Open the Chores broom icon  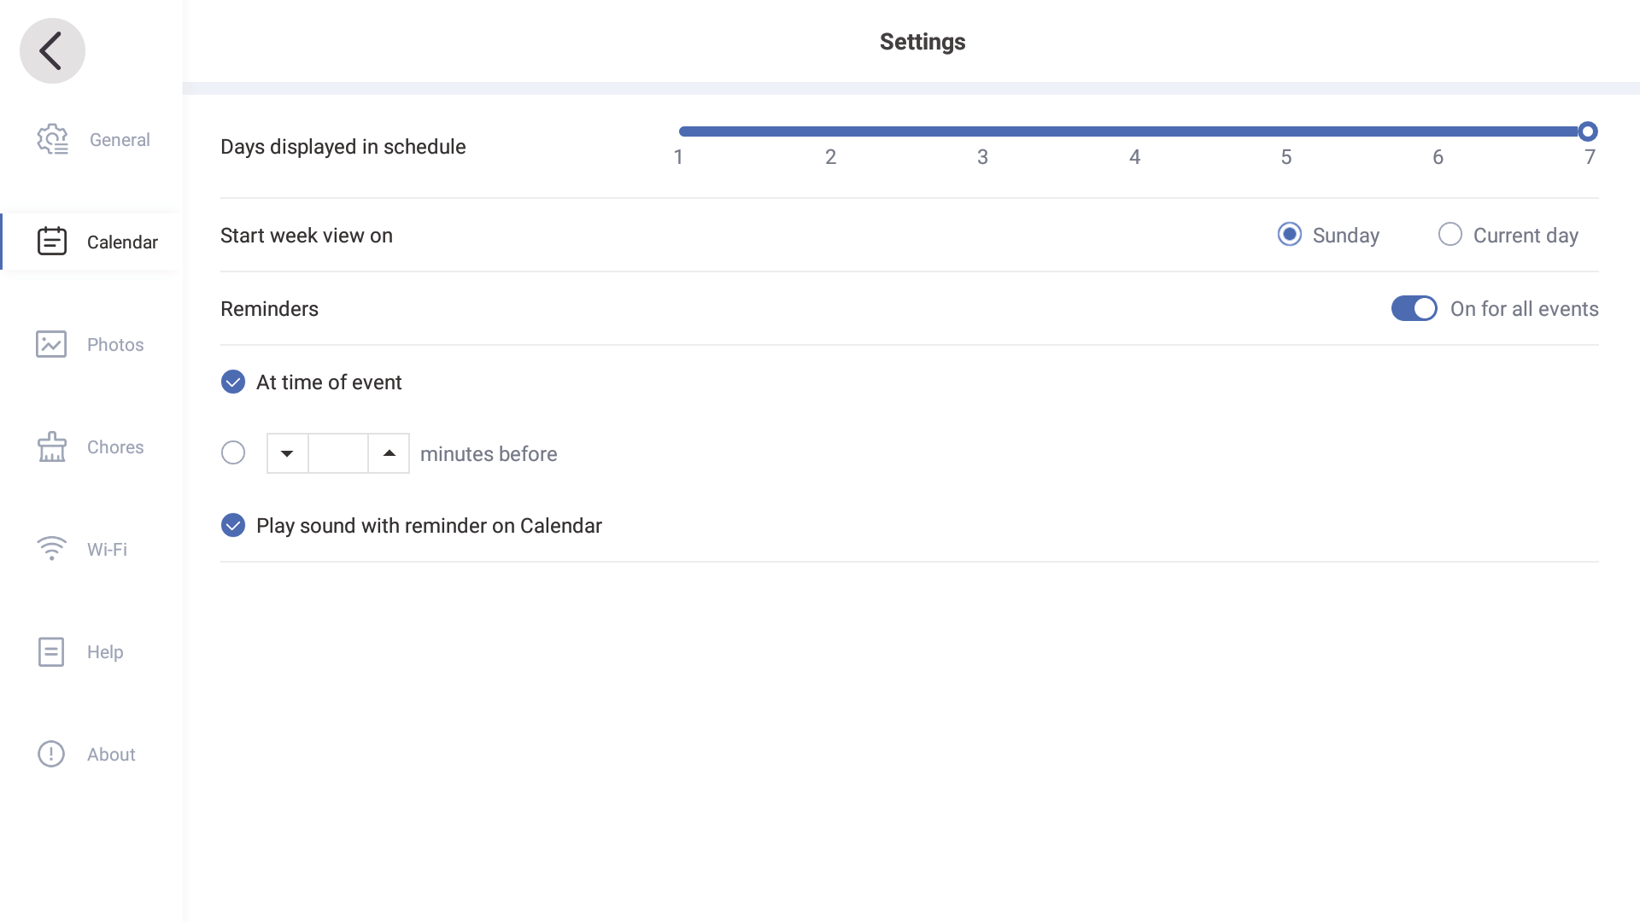(x=52, y=446)
